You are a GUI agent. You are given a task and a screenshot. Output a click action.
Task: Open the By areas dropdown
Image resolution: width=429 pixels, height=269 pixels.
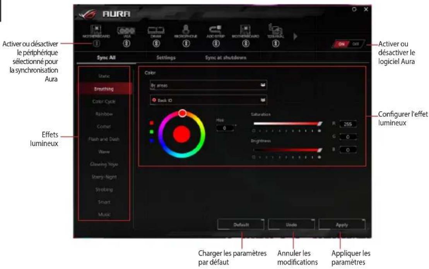click(x=208, y=86)
